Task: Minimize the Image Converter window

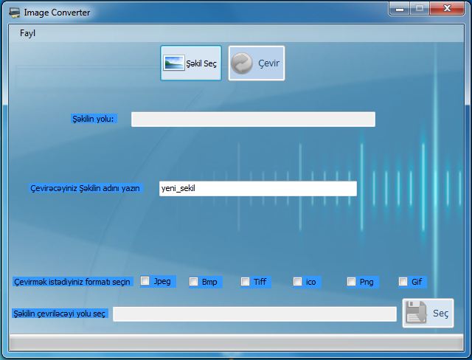Action: point(399,9)
